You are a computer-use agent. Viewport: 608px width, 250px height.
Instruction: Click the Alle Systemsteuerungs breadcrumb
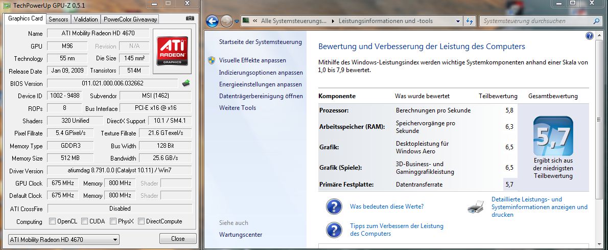[x=294, y=21]
